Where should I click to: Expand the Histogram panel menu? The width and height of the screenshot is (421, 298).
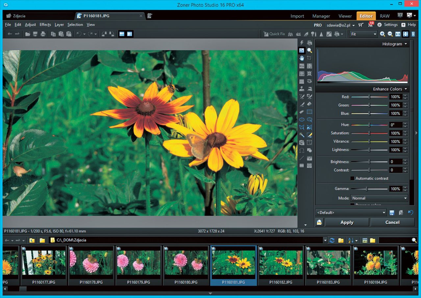pos(406,44)
